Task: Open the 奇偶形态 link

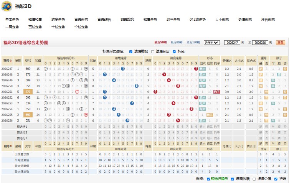Action: (x=245, y=20)
